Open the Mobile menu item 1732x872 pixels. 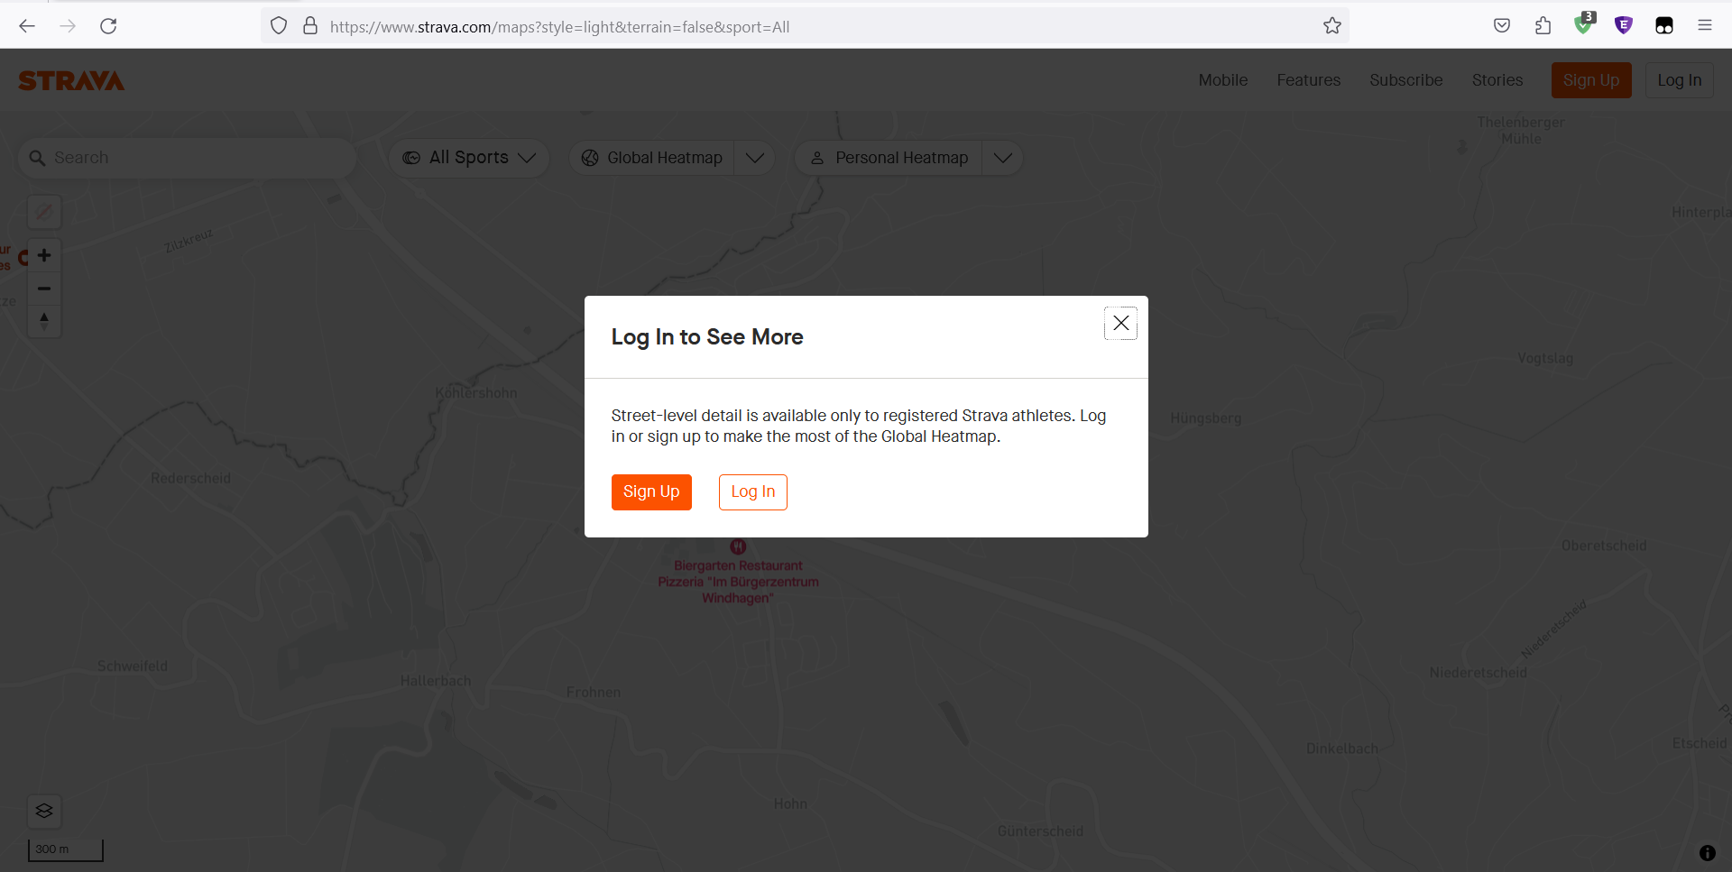click(1222, 80)
